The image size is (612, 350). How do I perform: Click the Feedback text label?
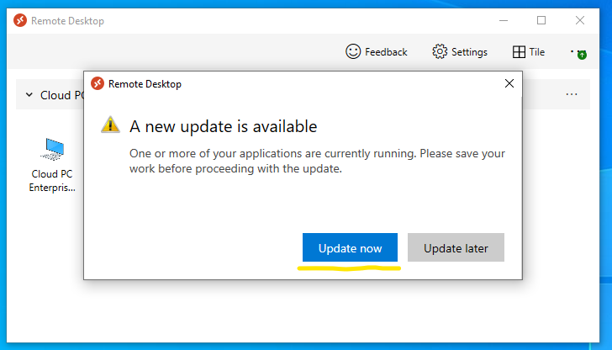[386, 52]
